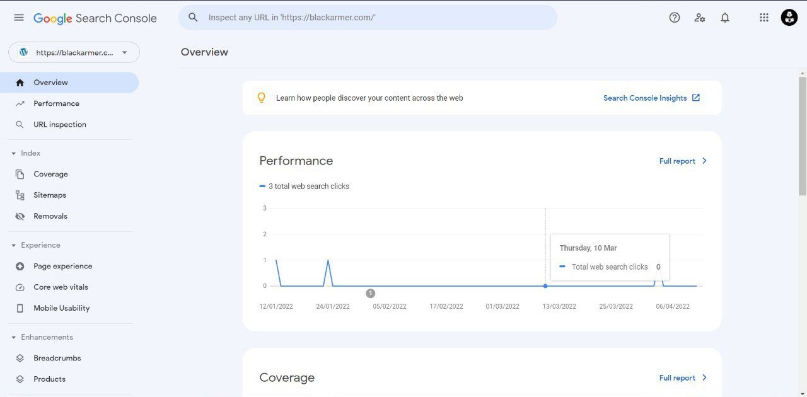Click the Removals crossed-eye icon
Image resolution: width=807 pixels, height=397 pixels.
[20, 216]
